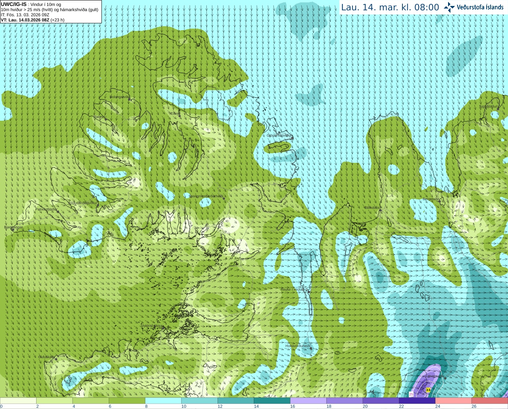Click the legend scale value 16
Screen dimensions: 508x409
click(292, 406)
